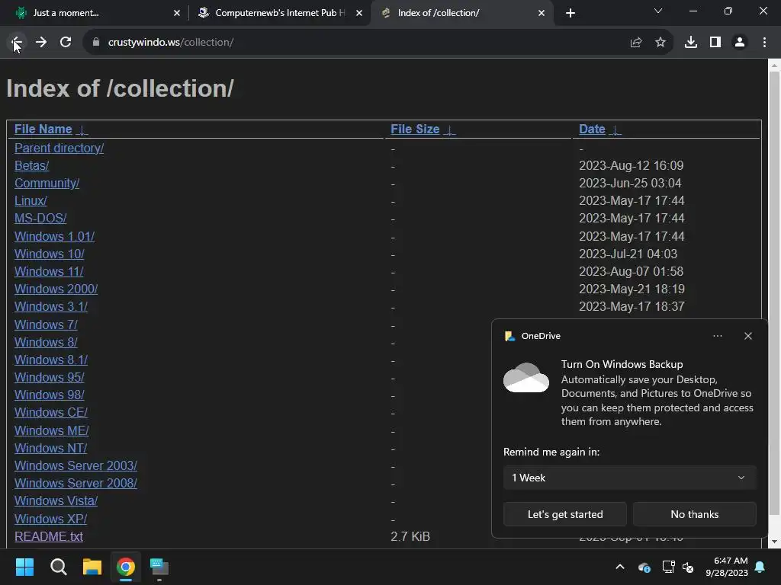Open the Windows Server 2008 folder

[76, 483]
